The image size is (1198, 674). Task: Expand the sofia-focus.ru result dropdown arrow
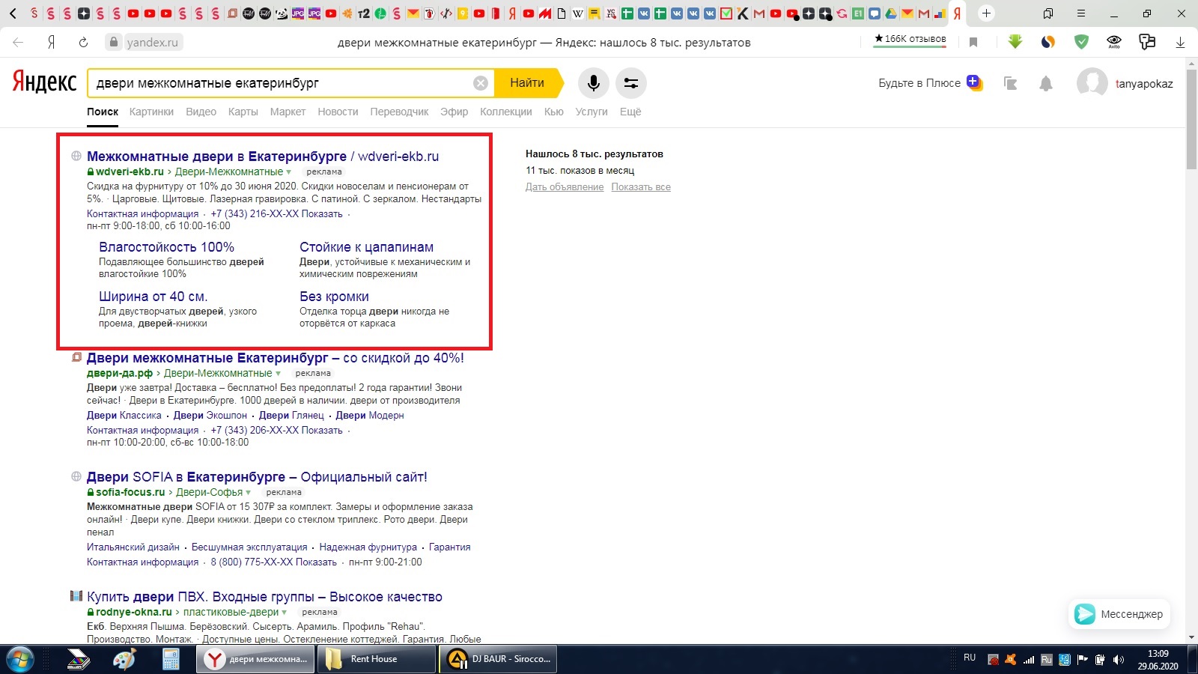coord(249,493)
